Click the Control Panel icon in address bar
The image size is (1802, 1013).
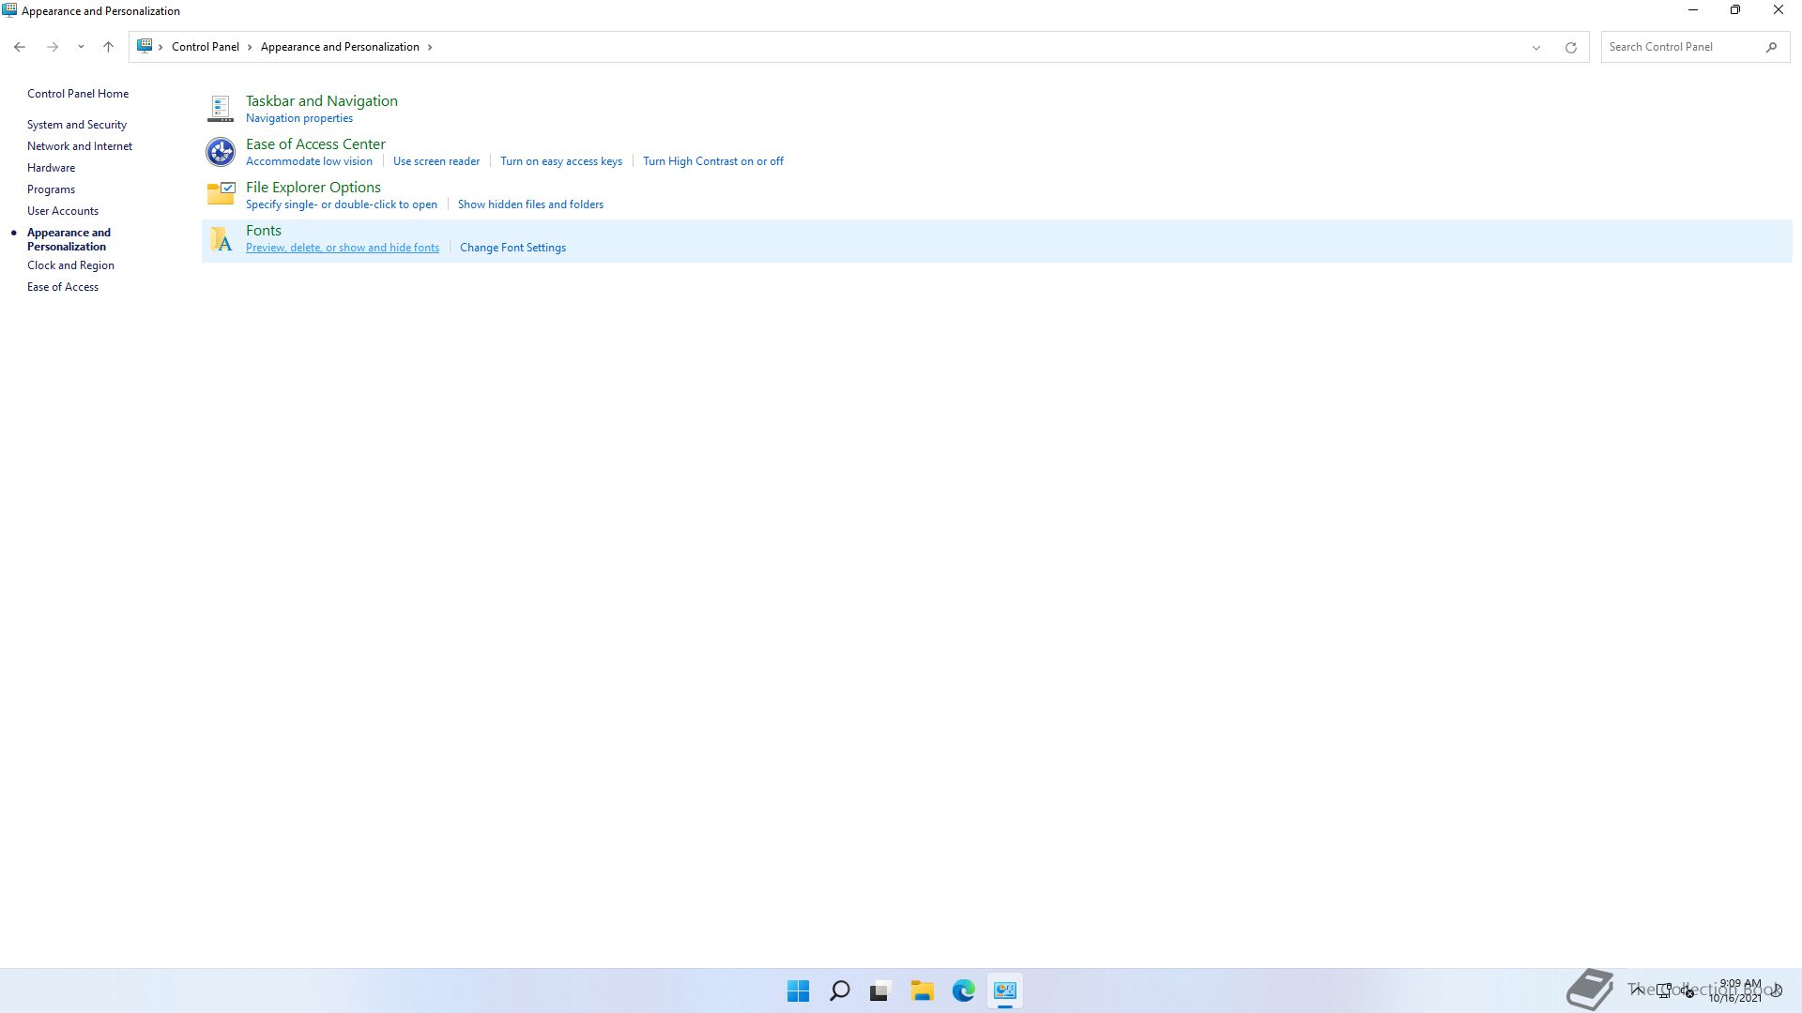145,46
